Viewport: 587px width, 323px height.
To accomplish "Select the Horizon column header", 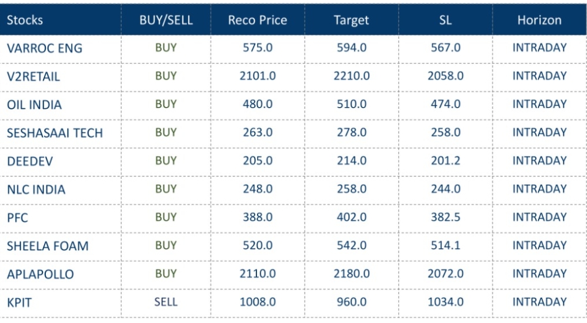I will 539,20.
